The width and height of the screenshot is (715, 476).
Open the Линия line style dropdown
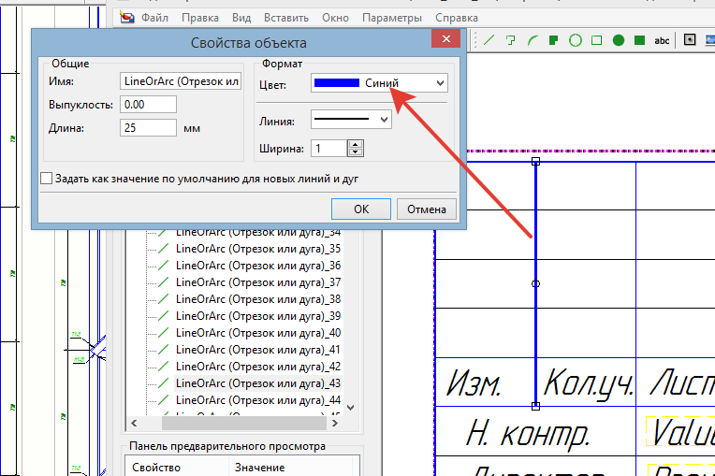click(384, 120)
